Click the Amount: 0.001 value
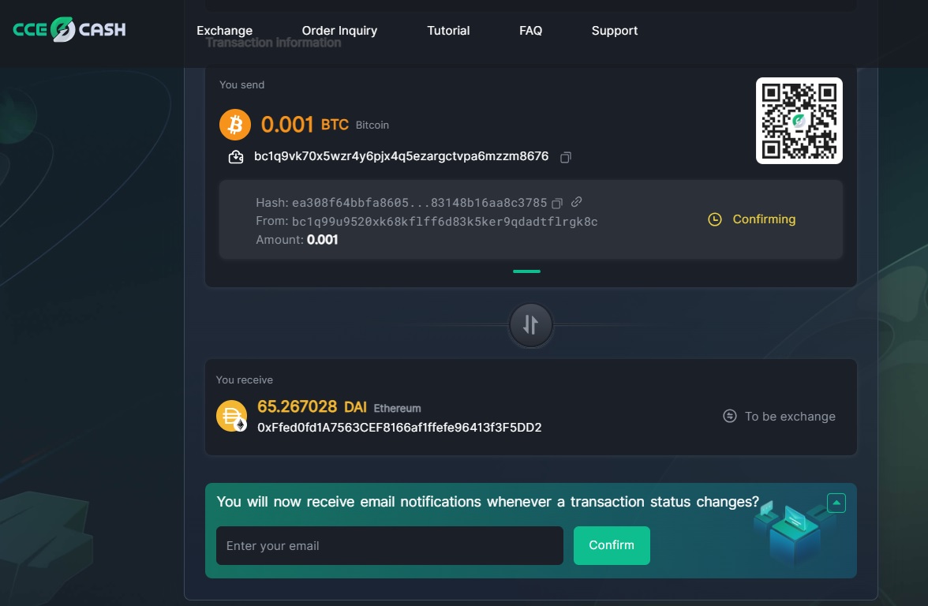The image size is (928, 606). coord(323,240)
